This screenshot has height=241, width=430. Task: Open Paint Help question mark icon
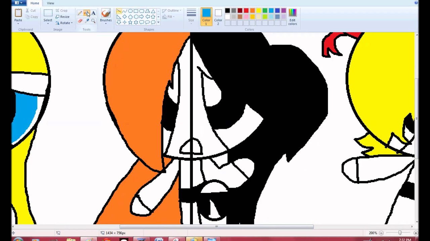(x=416, y=3)
